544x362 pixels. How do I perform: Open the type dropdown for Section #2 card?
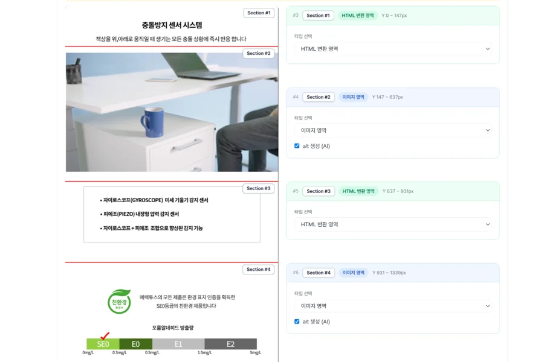[393, 130]
